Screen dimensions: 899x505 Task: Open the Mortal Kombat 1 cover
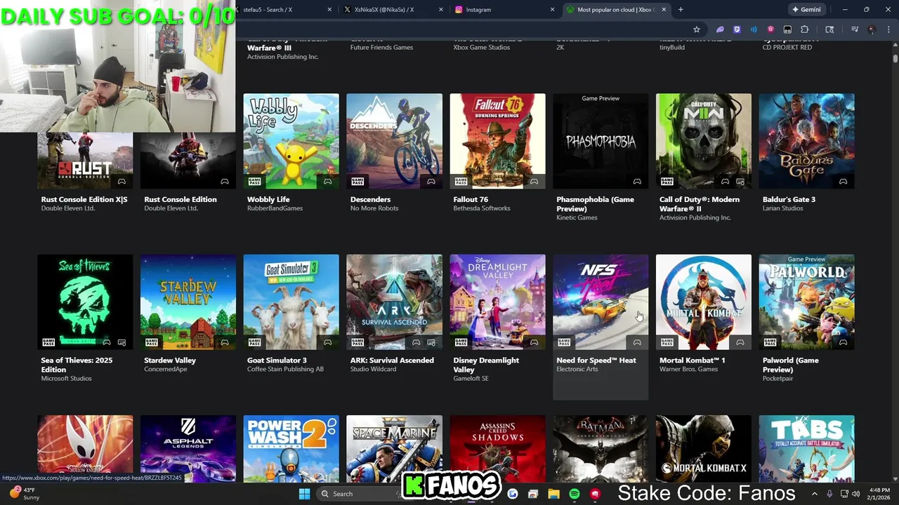coord(704,302)
